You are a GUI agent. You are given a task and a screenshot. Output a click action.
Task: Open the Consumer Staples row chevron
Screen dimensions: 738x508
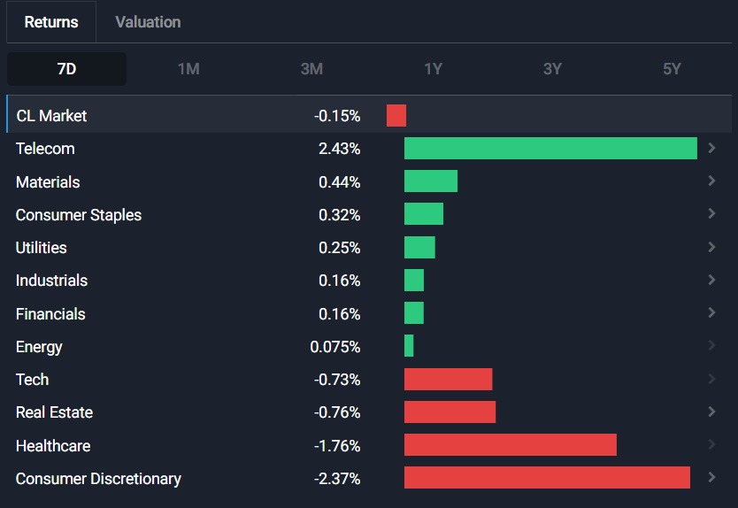[712, 214]
